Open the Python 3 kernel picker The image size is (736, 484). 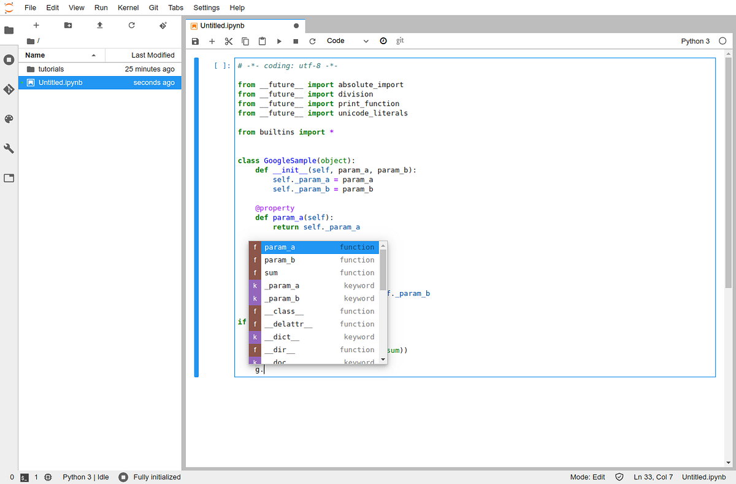tap(695, 40)
